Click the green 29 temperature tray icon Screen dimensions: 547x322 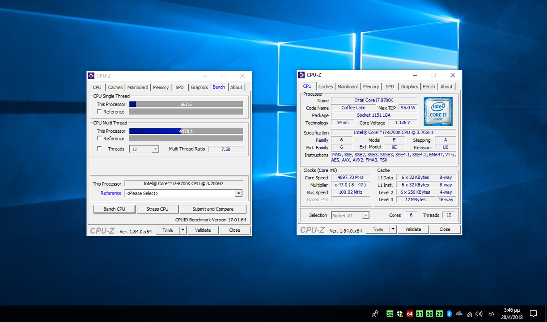[439, 314]
